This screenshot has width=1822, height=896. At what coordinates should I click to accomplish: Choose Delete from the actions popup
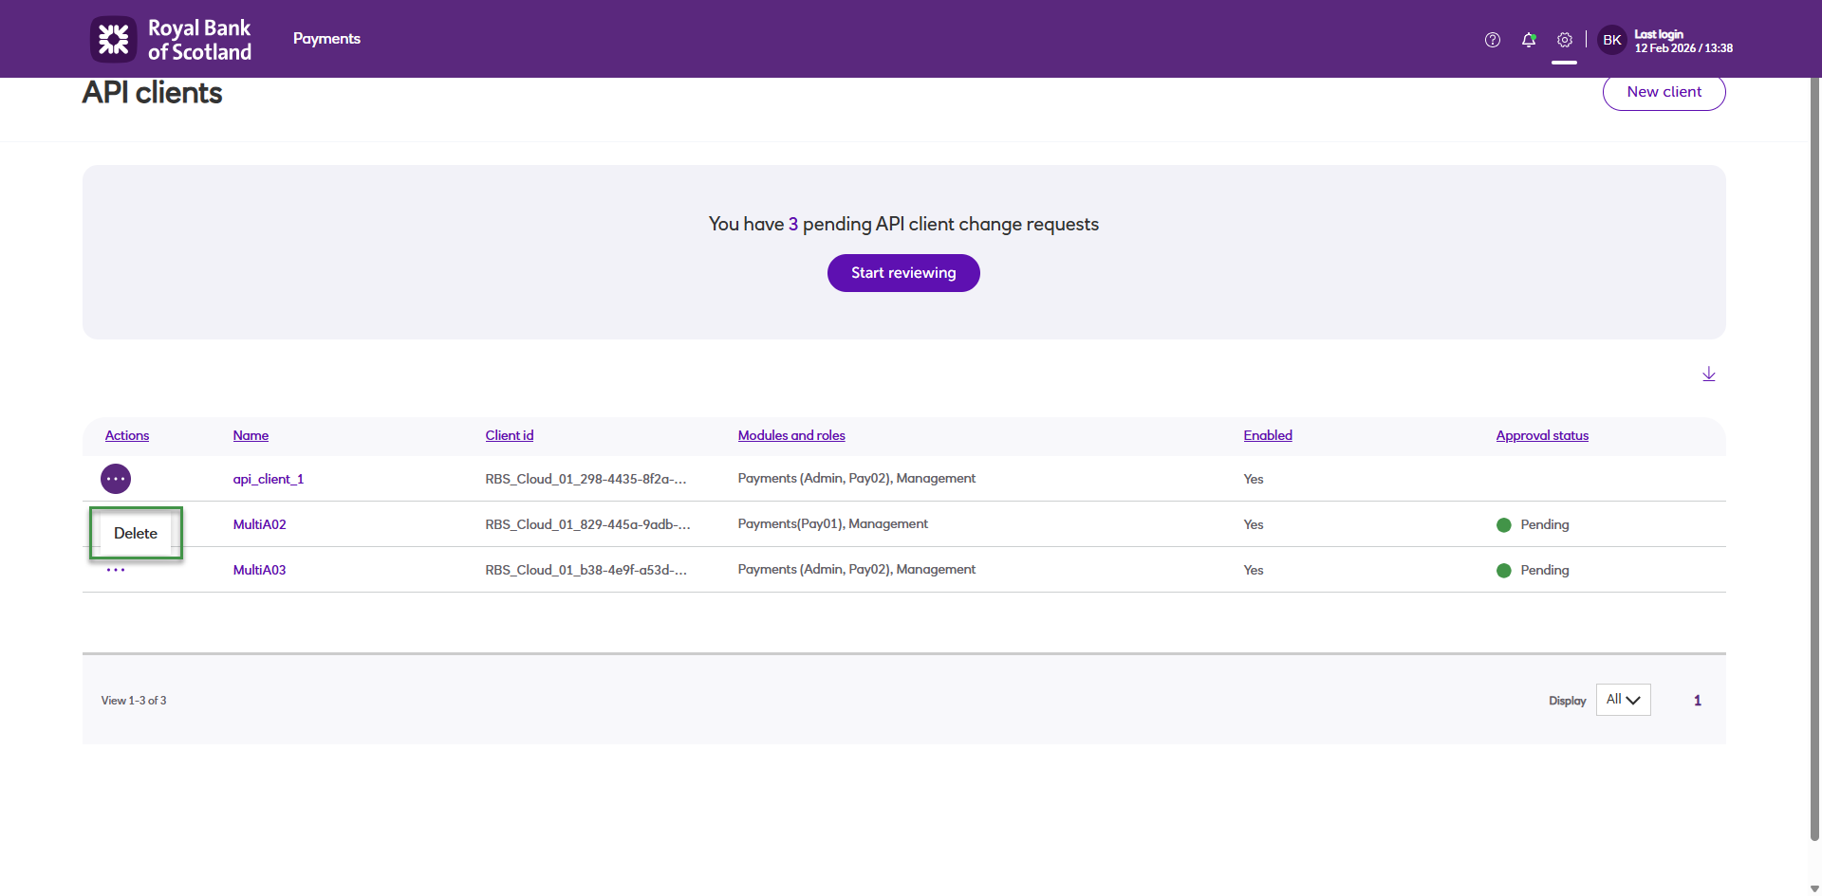click(x=136, y=533)
